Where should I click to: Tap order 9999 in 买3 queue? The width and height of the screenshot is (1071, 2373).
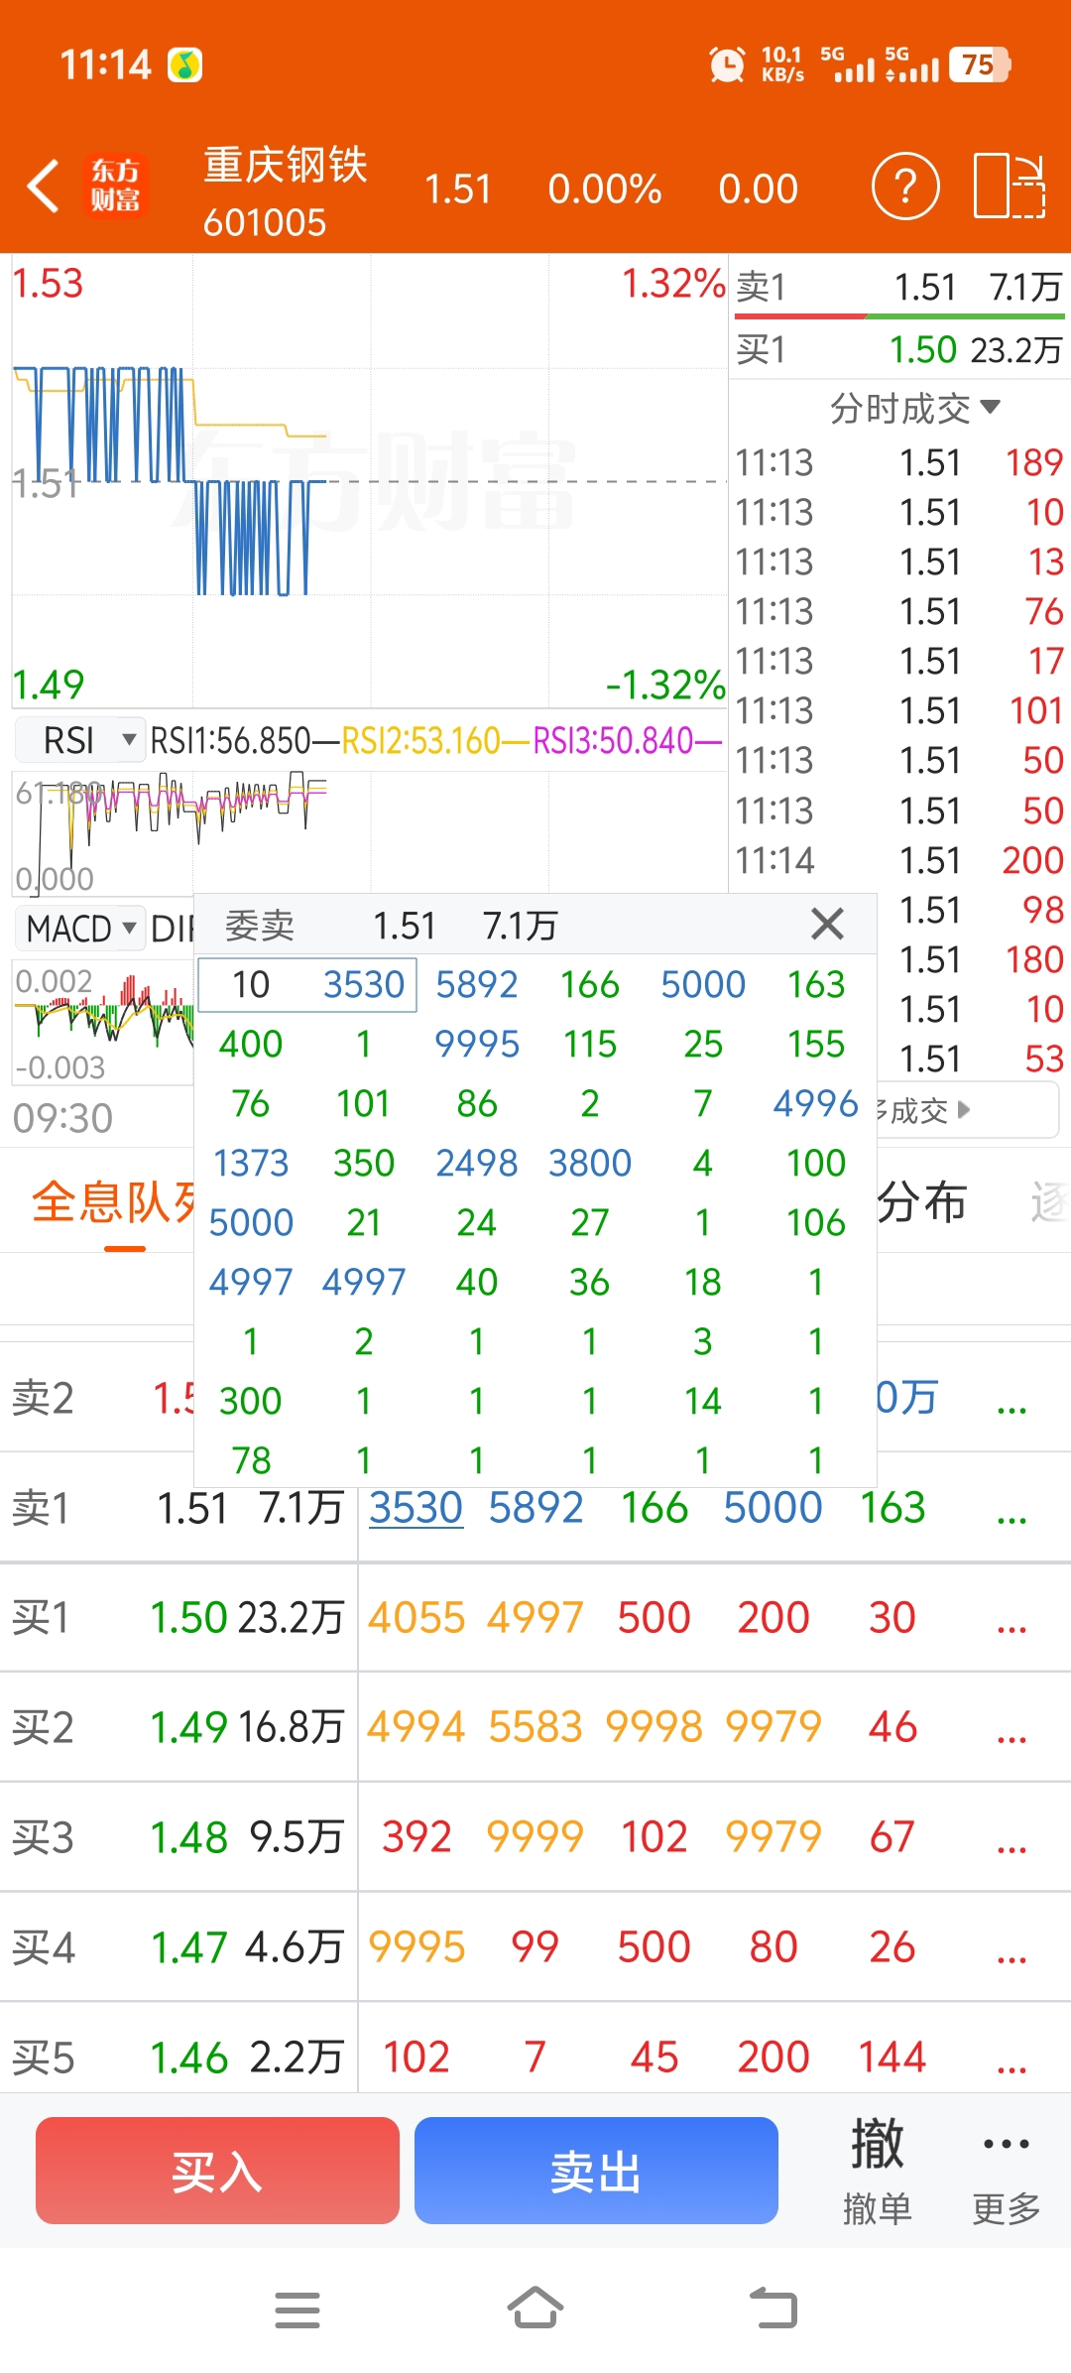(535, 1837)
